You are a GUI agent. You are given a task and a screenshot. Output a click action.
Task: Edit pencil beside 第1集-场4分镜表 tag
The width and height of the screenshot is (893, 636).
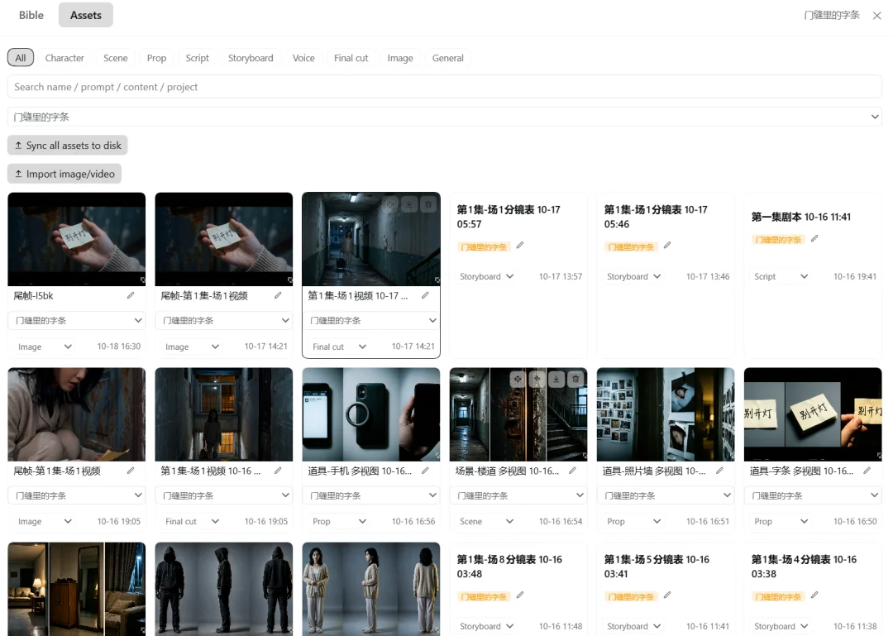pos(814,595)
